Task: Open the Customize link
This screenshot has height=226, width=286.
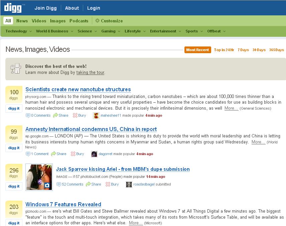Action: pyautogui.click(x=112, y=21)
